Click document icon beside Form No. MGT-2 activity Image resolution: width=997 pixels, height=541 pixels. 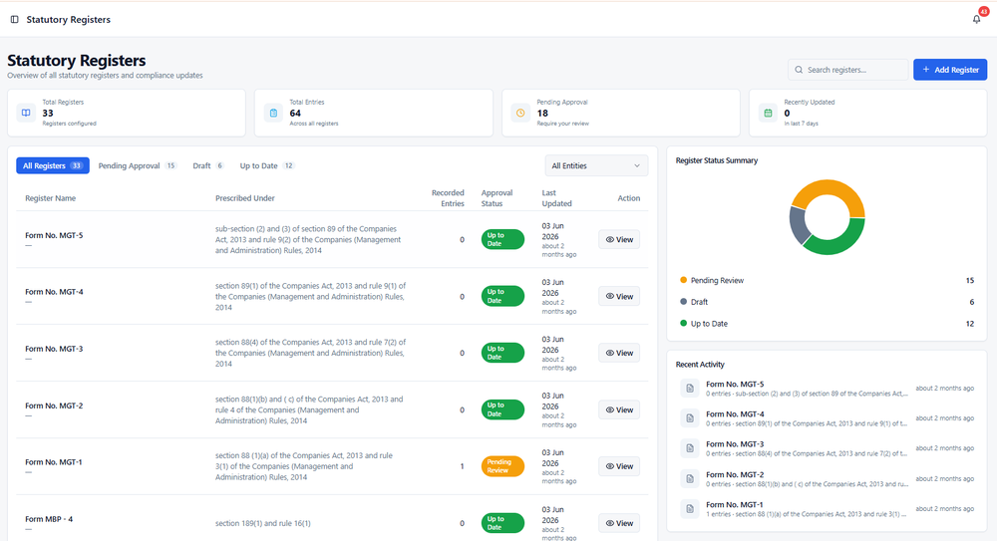690,478
